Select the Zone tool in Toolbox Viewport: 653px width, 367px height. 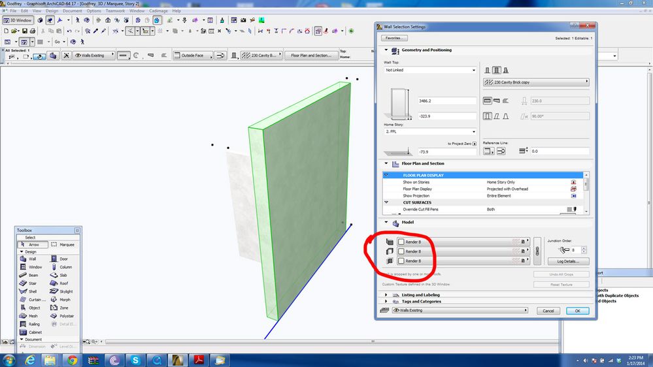point(63,308)
